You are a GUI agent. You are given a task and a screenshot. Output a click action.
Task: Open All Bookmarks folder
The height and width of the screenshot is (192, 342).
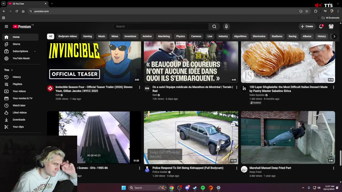click(331, 18)
